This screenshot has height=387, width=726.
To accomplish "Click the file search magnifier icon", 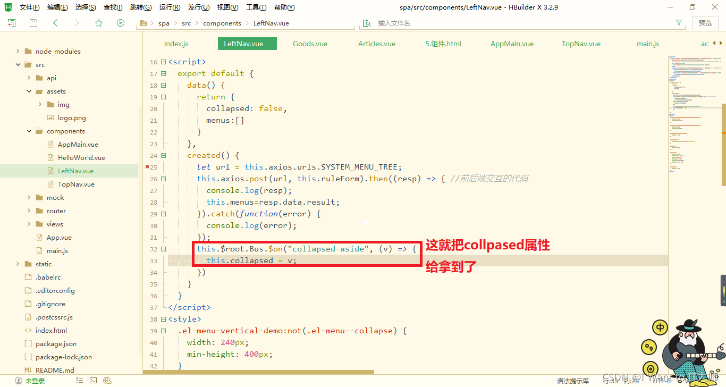I will click(367, 23).
